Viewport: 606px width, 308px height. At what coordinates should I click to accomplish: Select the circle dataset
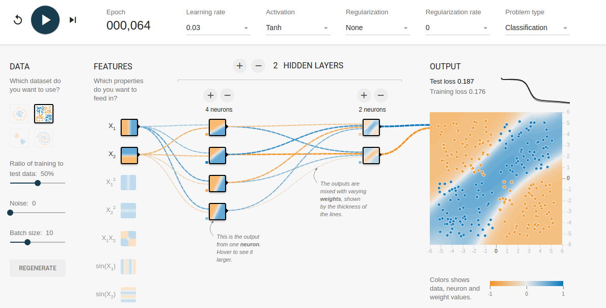coord(19,114)
